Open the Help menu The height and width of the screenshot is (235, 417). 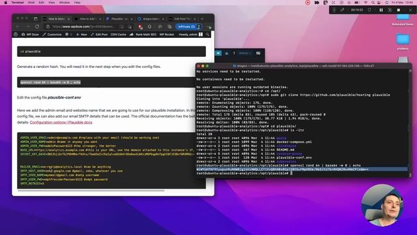pos(77,3)
